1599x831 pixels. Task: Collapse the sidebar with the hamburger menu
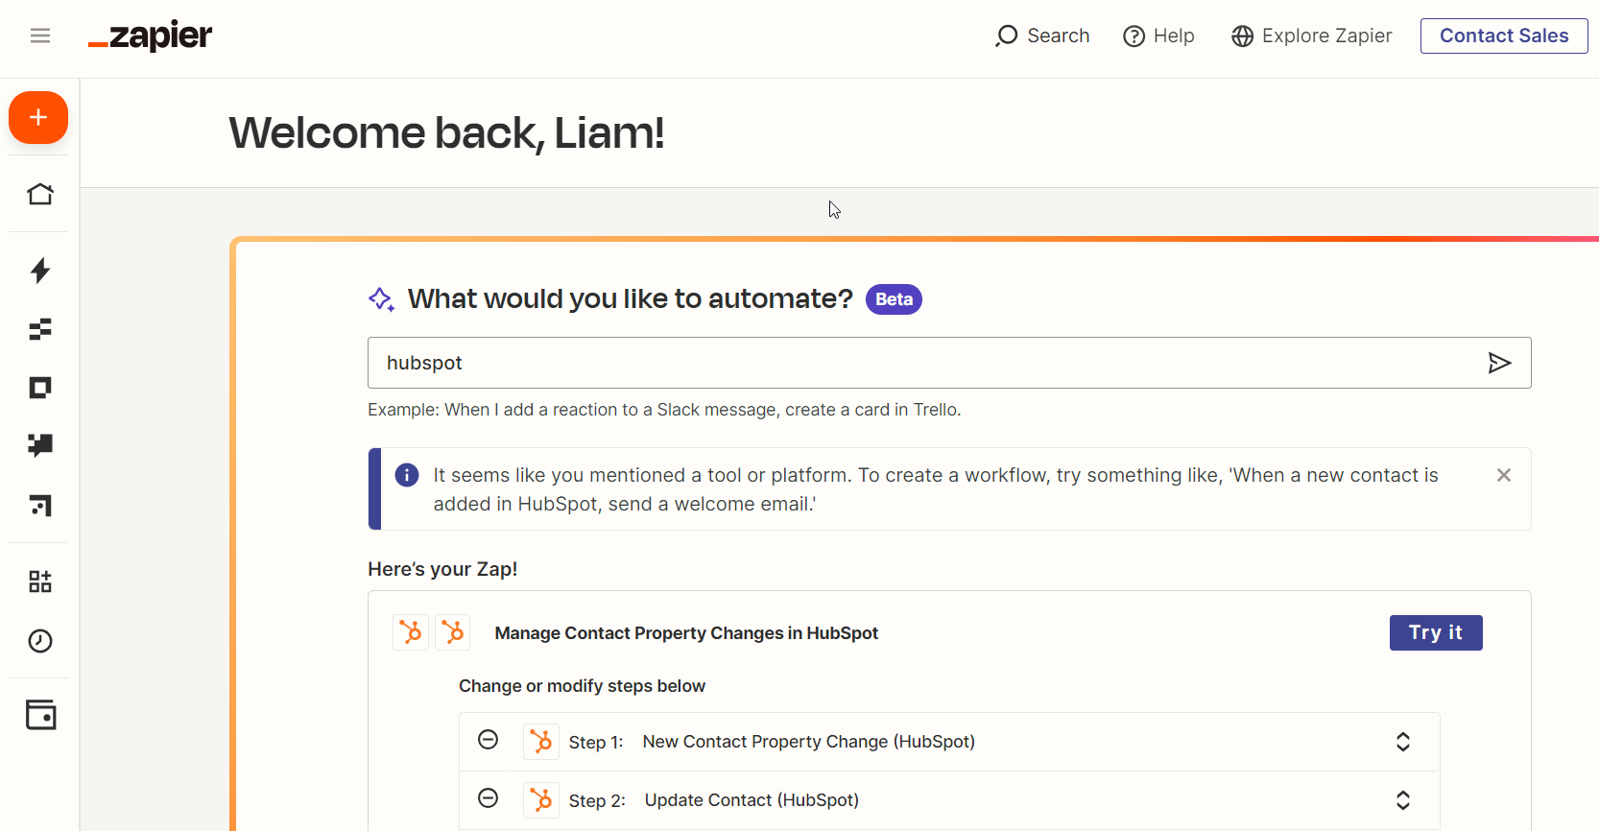(x=40, y=35)
